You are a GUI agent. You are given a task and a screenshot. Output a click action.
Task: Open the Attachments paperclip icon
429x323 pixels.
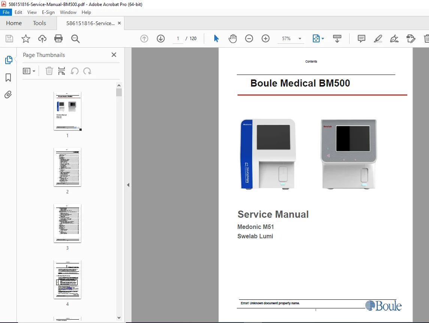8,95
